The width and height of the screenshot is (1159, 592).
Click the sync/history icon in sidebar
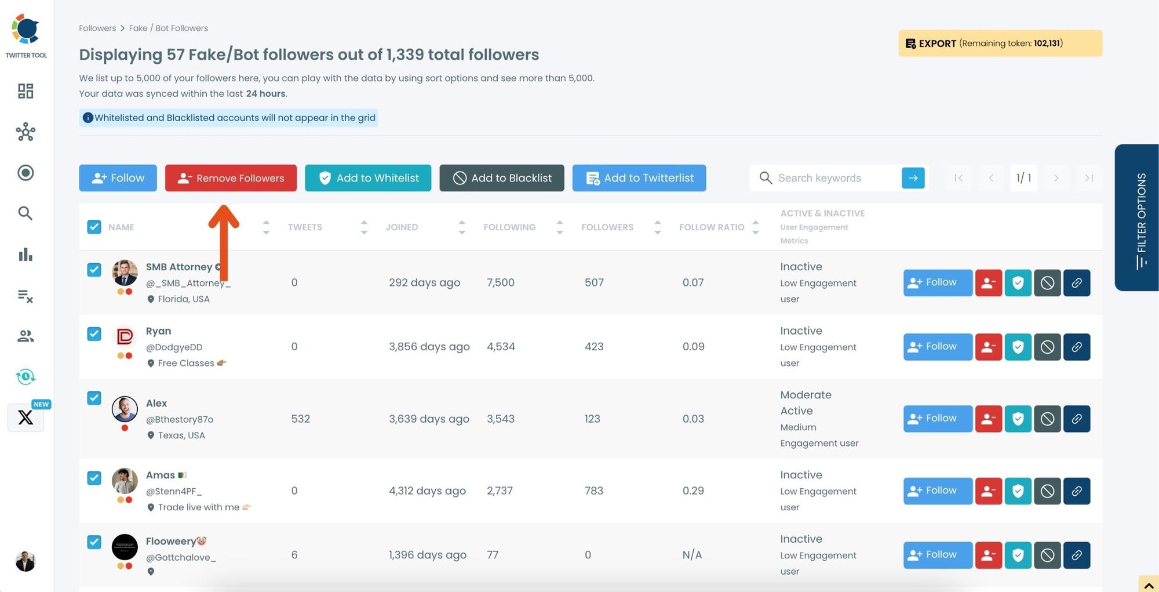25,376
